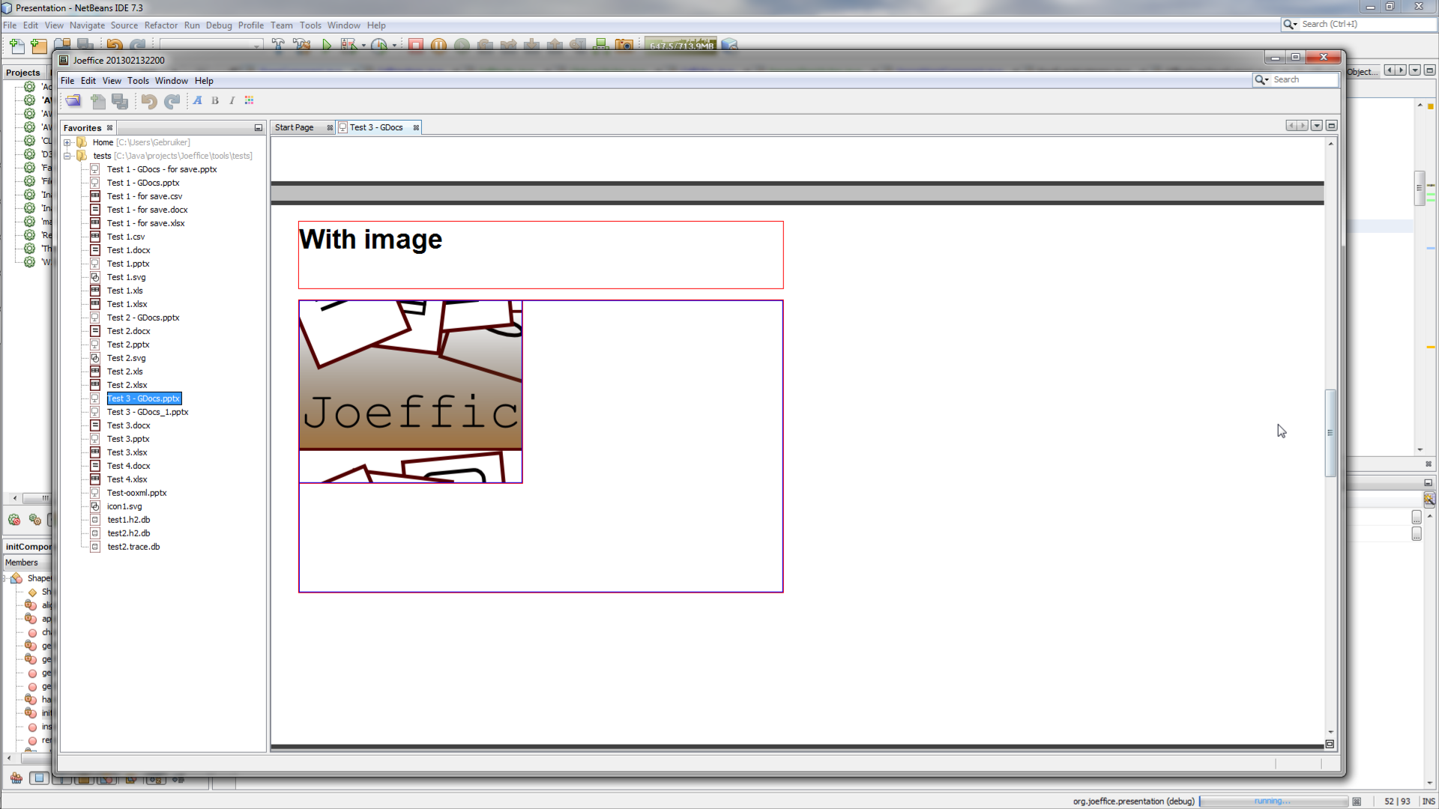Stop the running debug session
The height and width of the screenshot is (809, 1439).
click(x=415, y=45)
